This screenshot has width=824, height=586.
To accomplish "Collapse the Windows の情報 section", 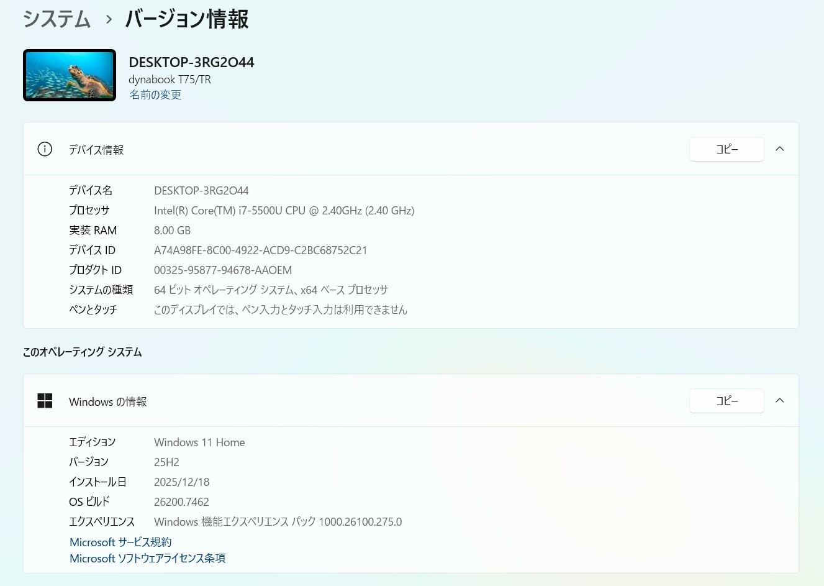I will 780,401.
